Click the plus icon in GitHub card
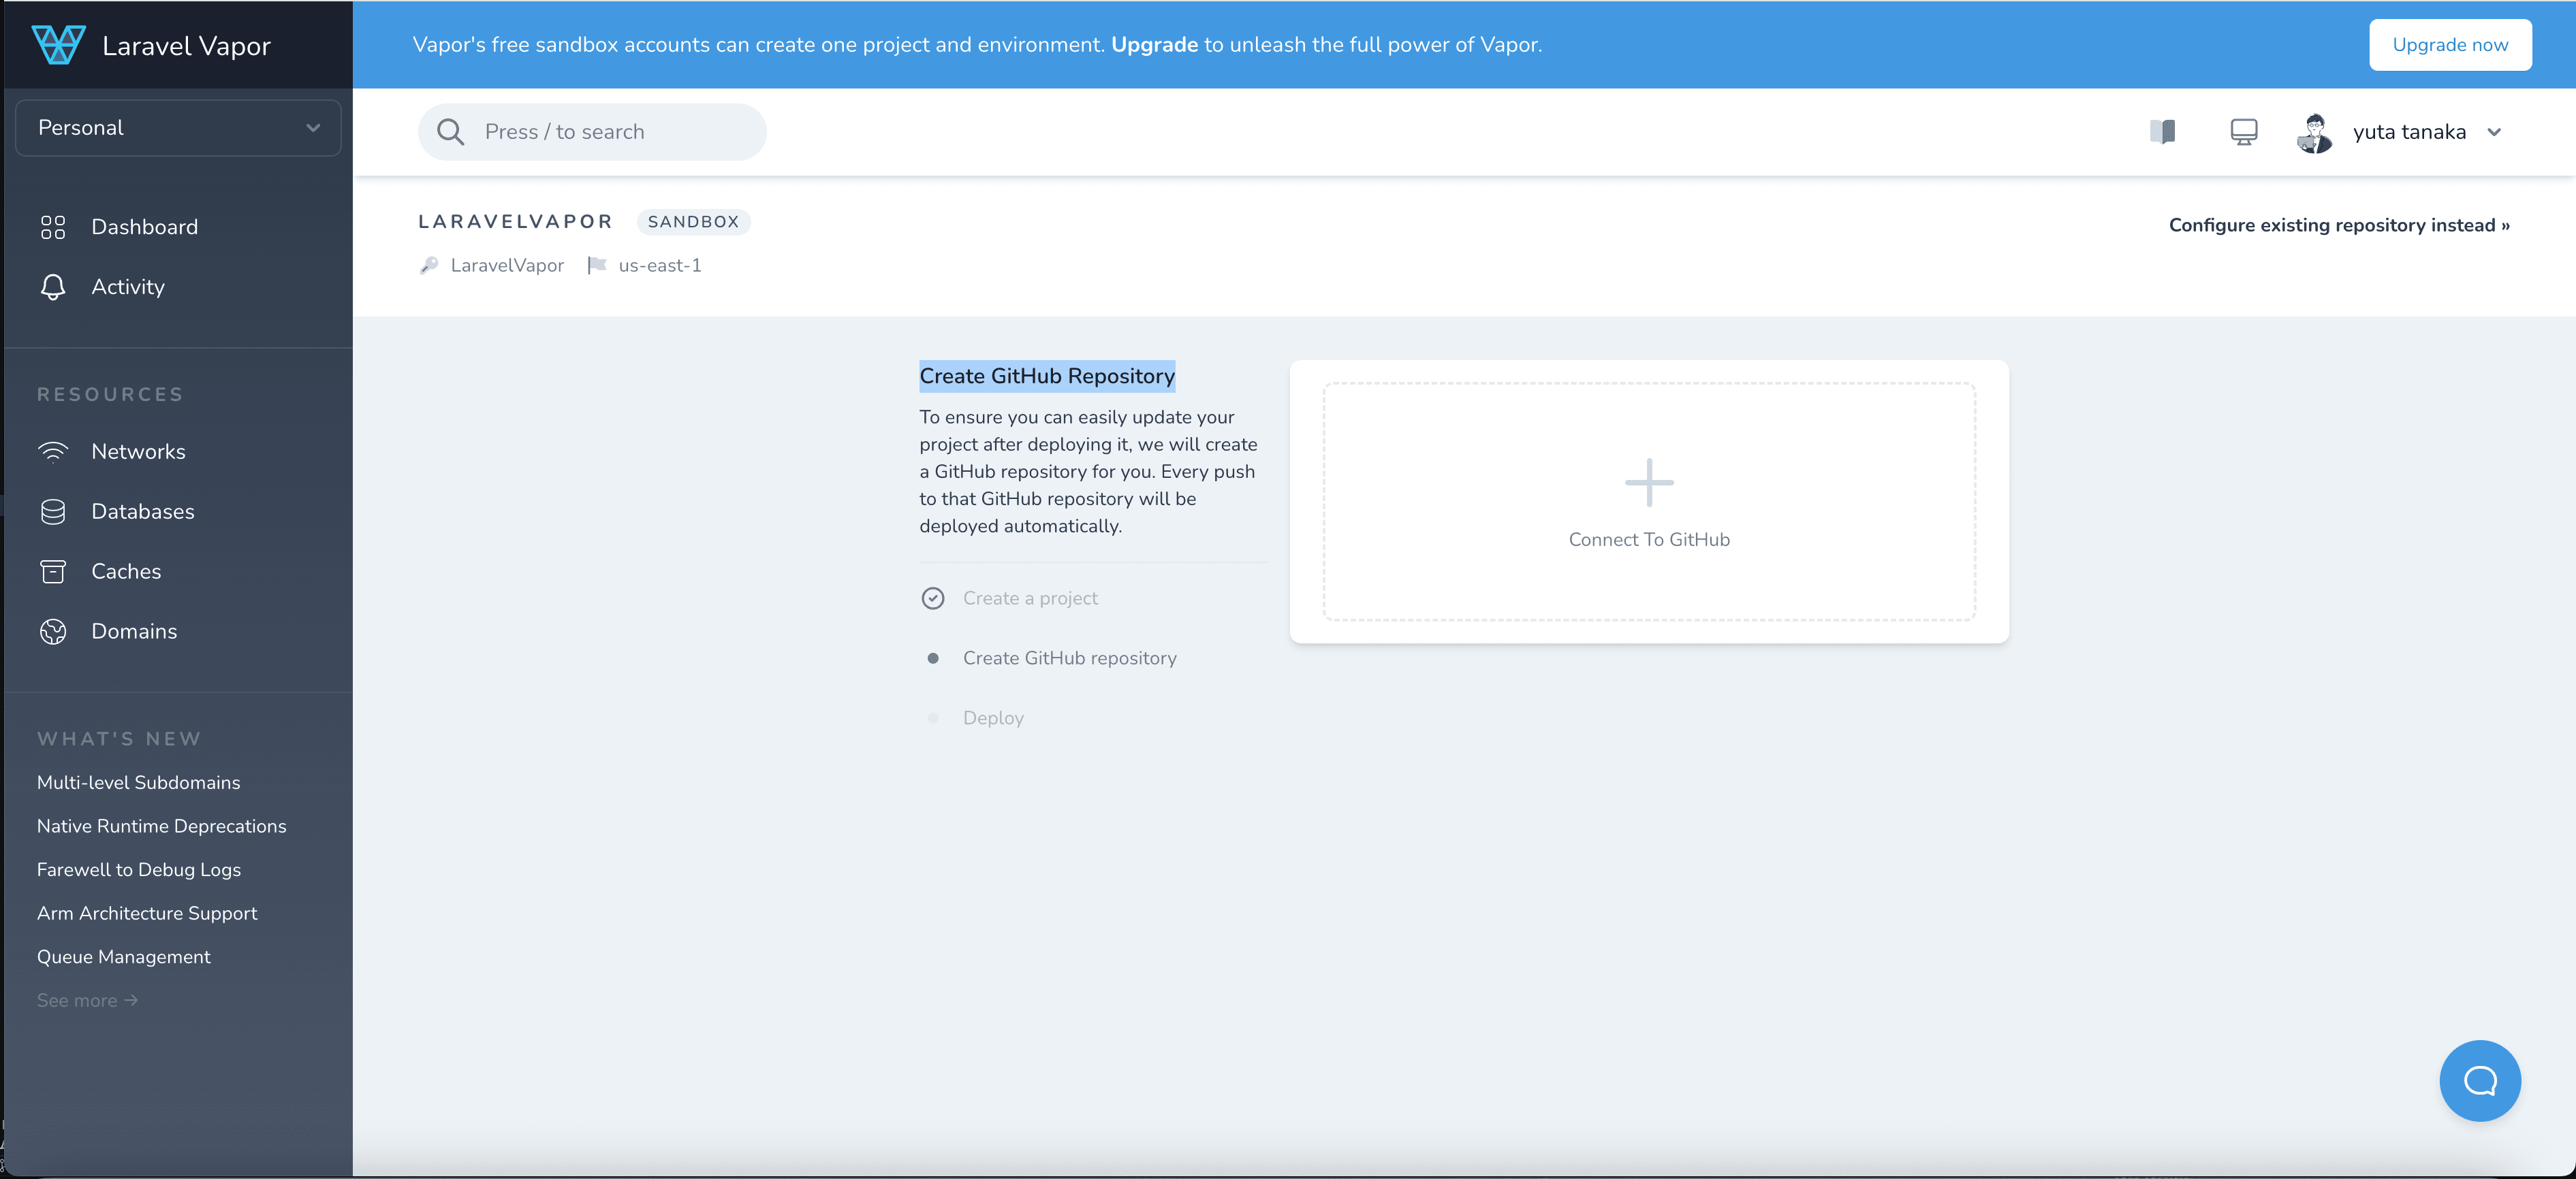The width and height of the screenshot is (2576, 1179). click(1649, 483)
